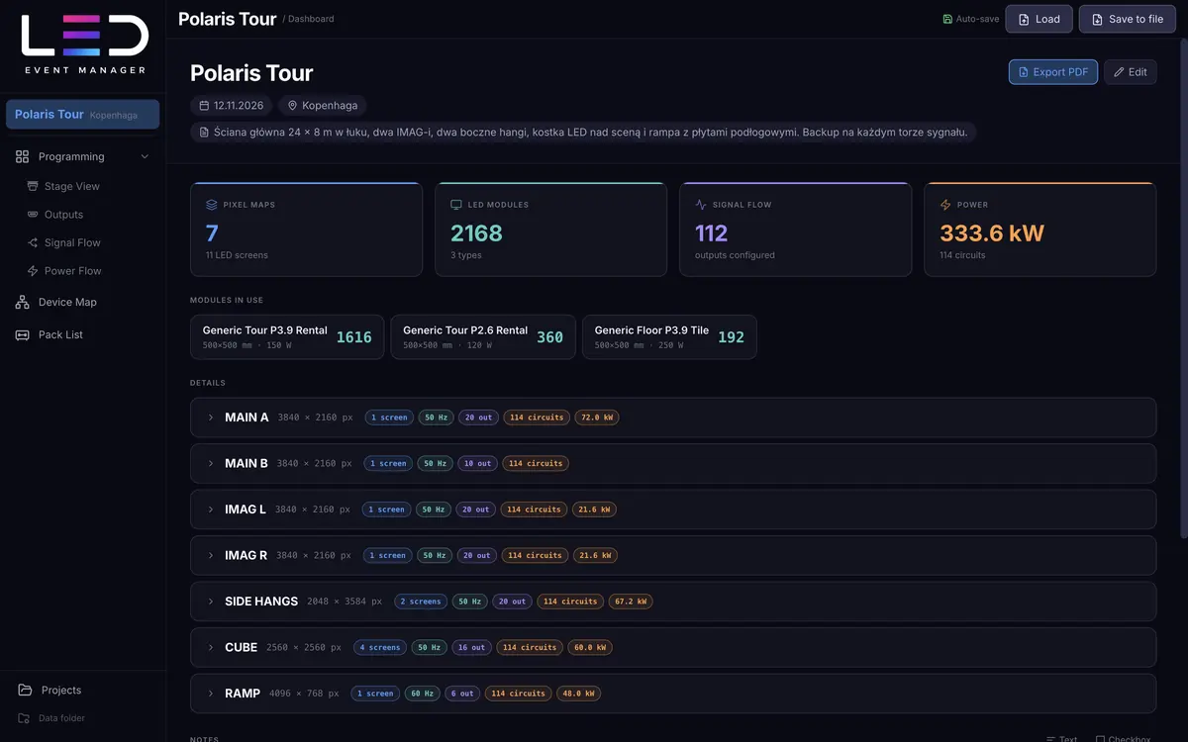
Task: Expand the IMAG R details row
Action: click(672, 555)
